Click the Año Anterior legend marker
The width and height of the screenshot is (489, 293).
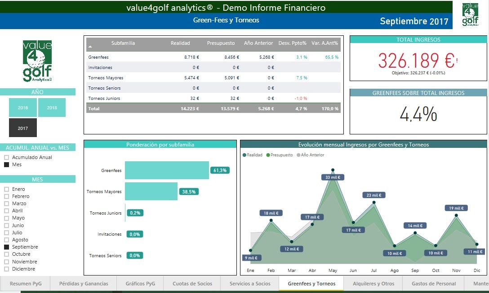[x=298, y=155]
